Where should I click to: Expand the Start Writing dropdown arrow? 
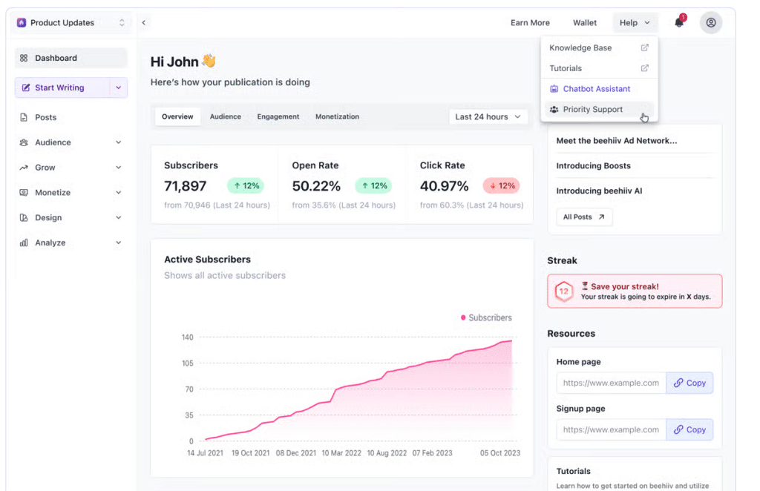(118, 88)
